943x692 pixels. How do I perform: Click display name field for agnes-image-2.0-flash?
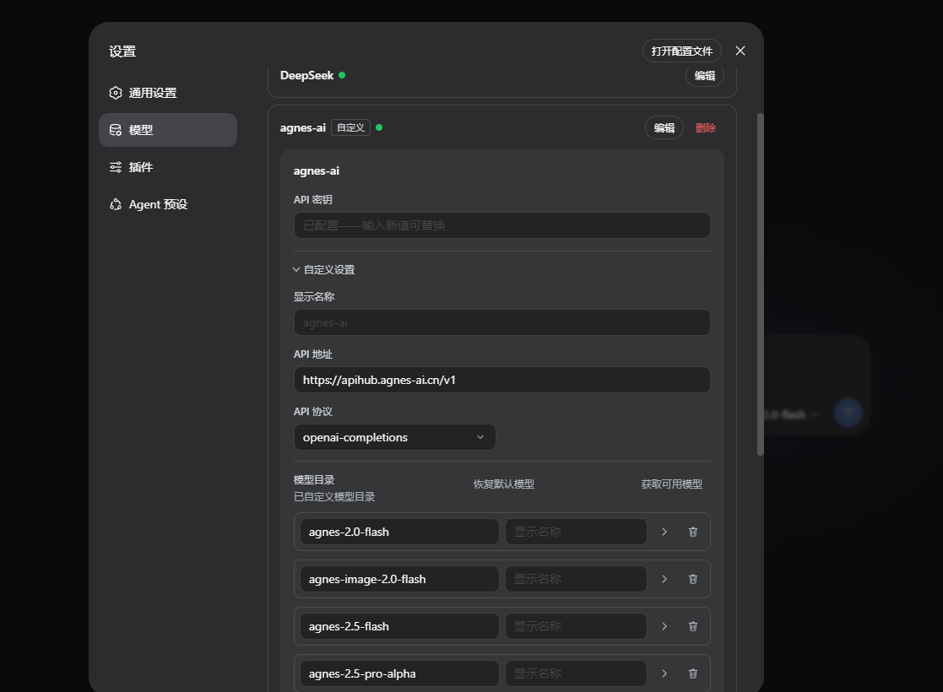(576, 579)
